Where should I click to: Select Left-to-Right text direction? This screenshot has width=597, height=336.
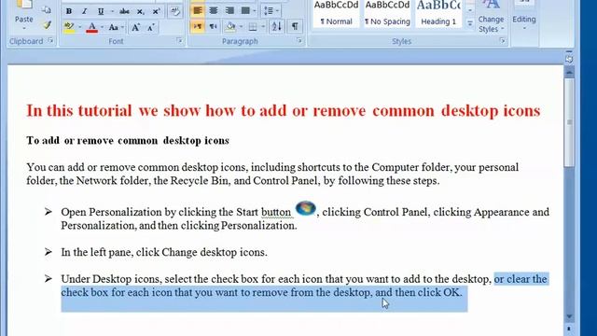coord(197,27)
